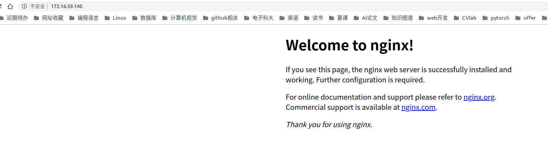Open the github相关 bookmark folder
This screenshot has height=150, width=548.
click(x=220, y=18)
